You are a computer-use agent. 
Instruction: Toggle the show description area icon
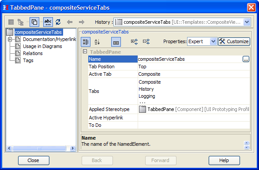click(116, 42)
